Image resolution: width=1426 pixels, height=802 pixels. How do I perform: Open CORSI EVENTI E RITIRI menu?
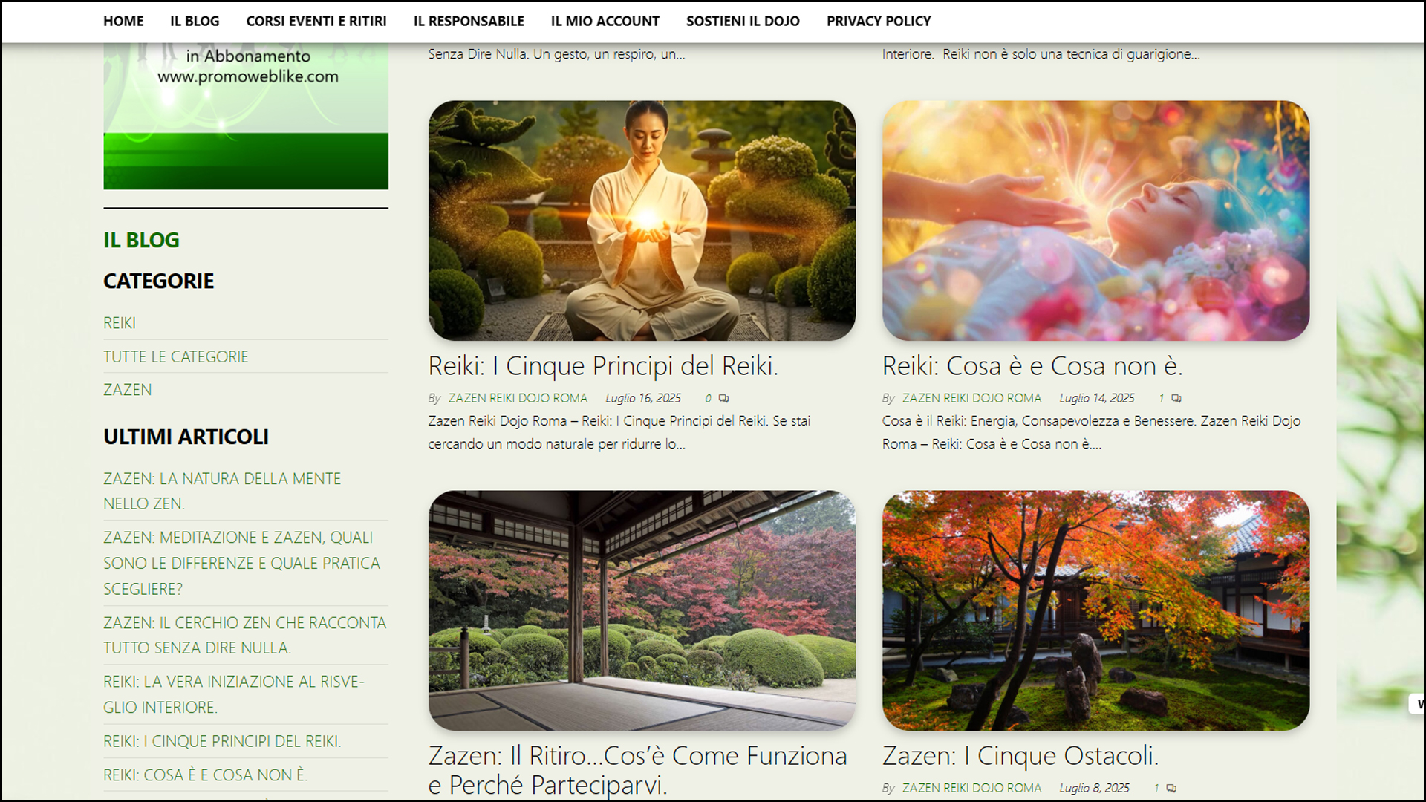pos(316,21)
